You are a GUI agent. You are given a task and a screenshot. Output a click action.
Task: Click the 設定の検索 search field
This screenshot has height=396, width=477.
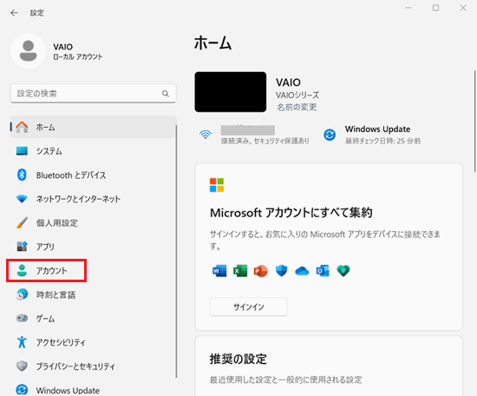pyautogui.click(x=94, y=94)
